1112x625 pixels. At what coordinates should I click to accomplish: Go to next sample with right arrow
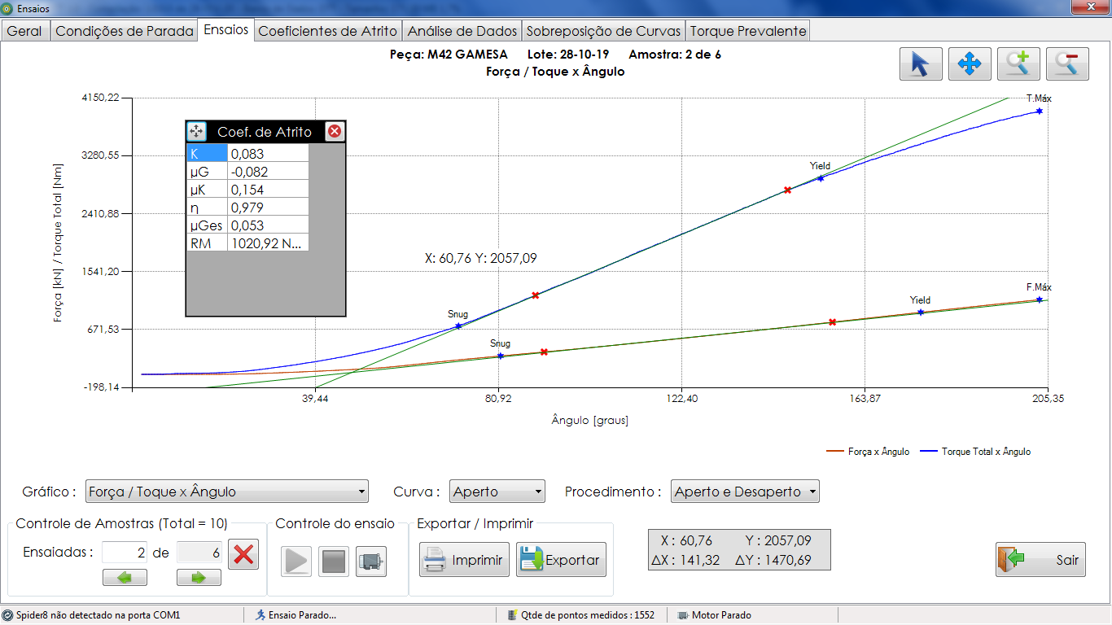click(199, 578)
